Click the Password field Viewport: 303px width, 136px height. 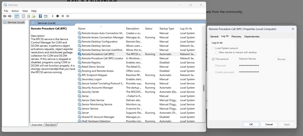pyautogui.click(x=255, y=66)
